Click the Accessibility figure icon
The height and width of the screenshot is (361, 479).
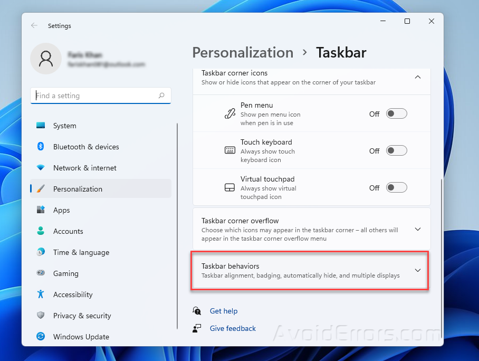tap(41, 294)
